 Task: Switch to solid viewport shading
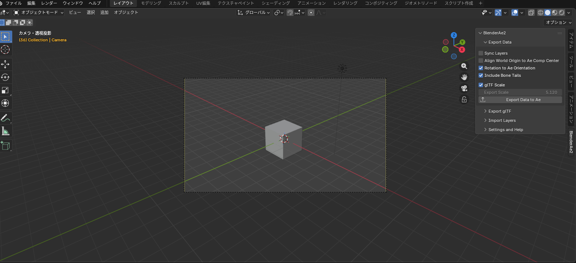pos(548,13)
